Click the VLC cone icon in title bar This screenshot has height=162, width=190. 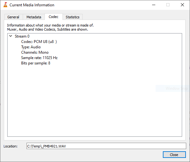coord(5,5)
